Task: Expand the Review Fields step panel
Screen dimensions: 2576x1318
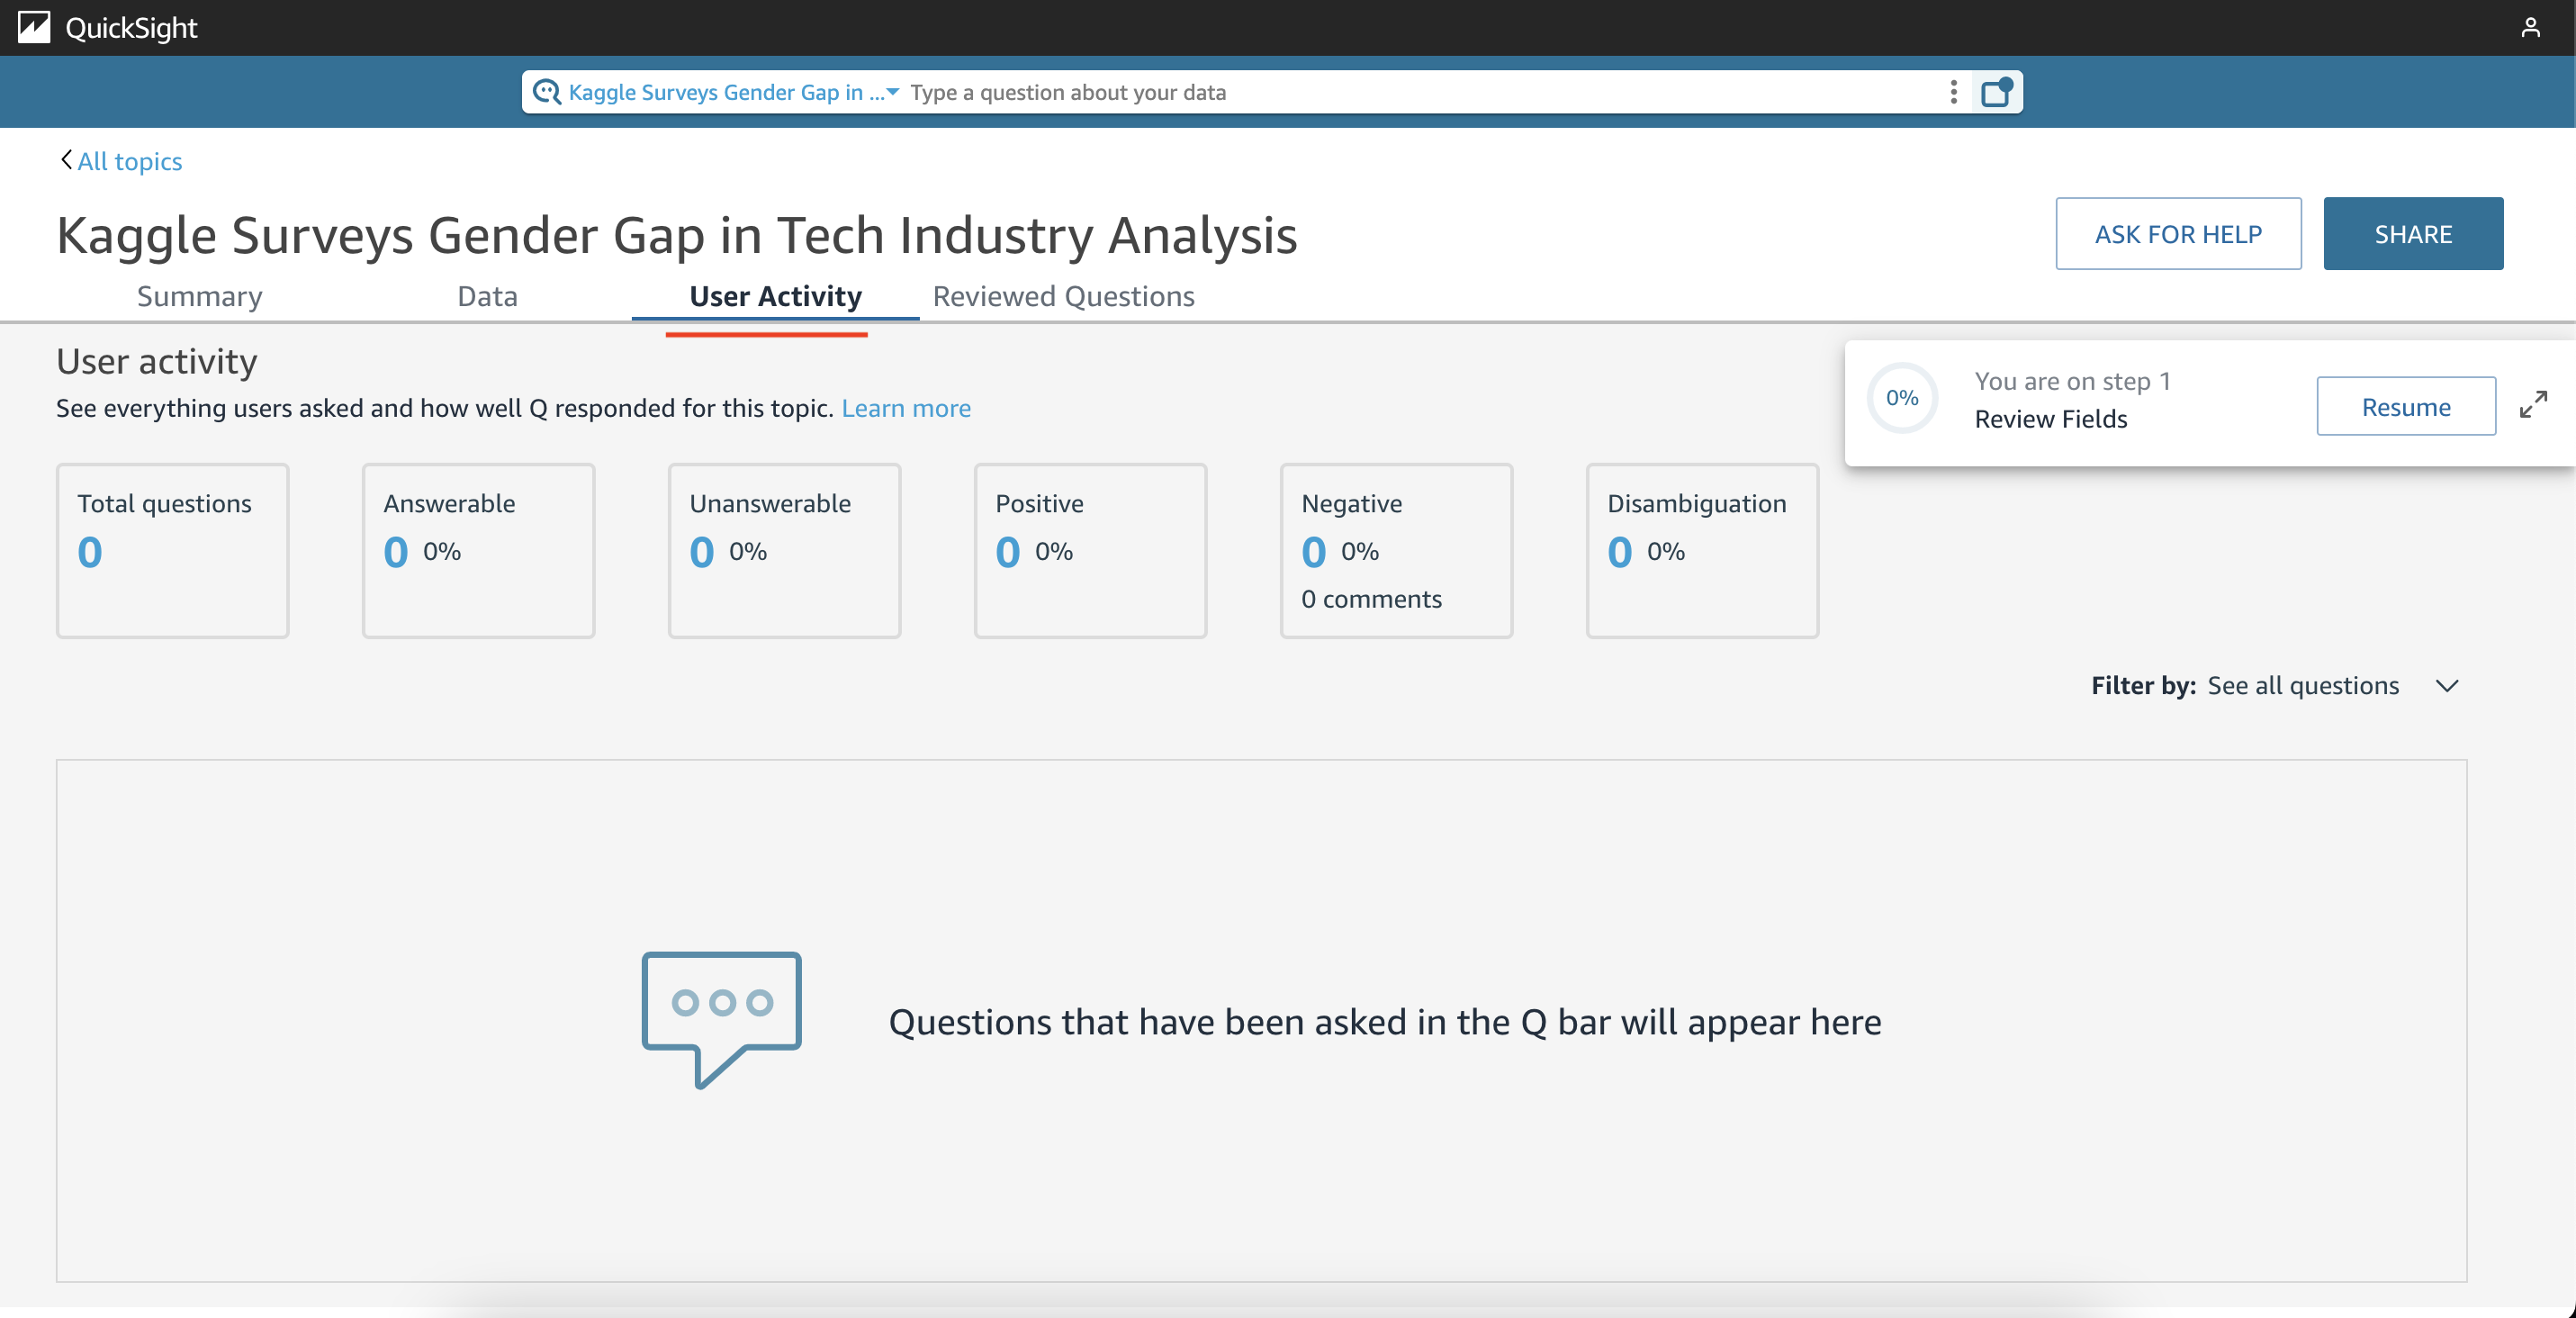Action: (x=2532, y=404)
